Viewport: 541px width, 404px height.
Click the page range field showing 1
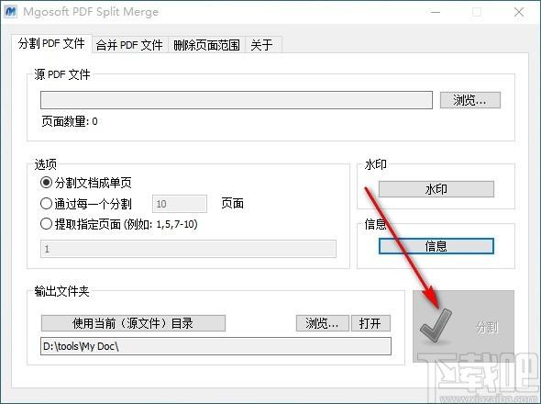pos(188,249)
